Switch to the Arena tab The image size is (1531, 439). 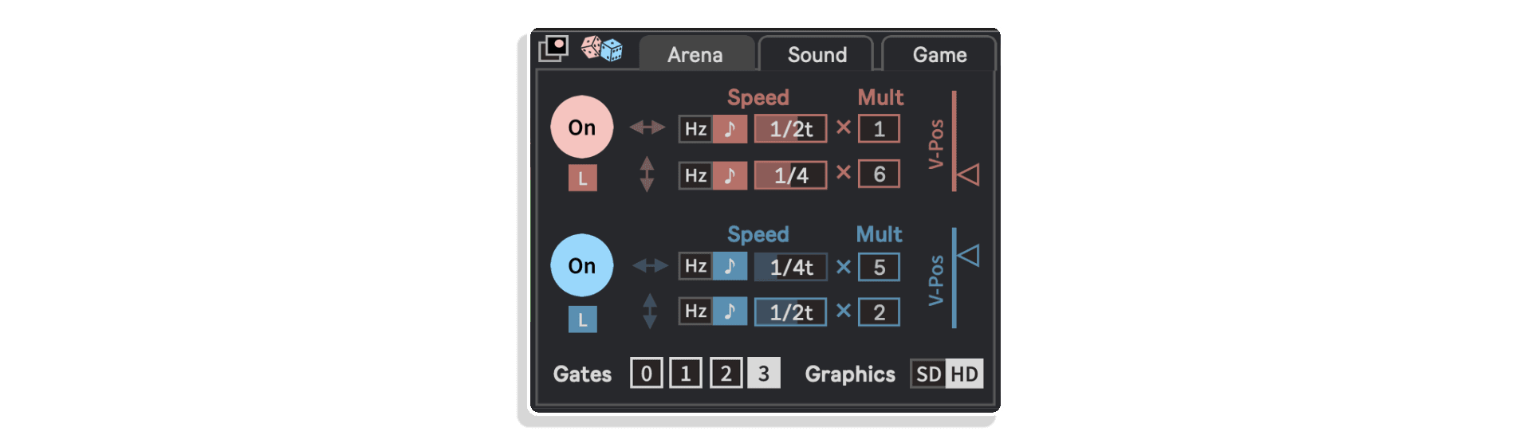695,54
